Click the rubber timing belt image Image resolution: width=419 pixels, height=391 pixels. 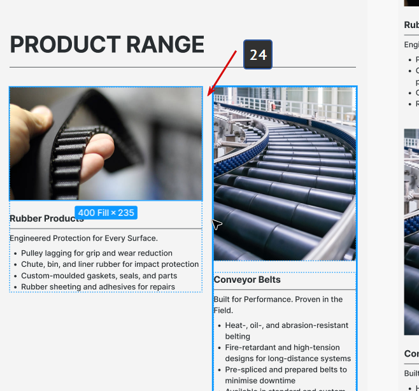coord(106,143)
